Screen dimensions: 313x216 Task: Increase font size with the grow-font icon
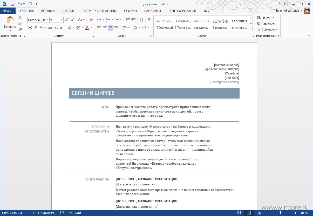coord(67,20)
